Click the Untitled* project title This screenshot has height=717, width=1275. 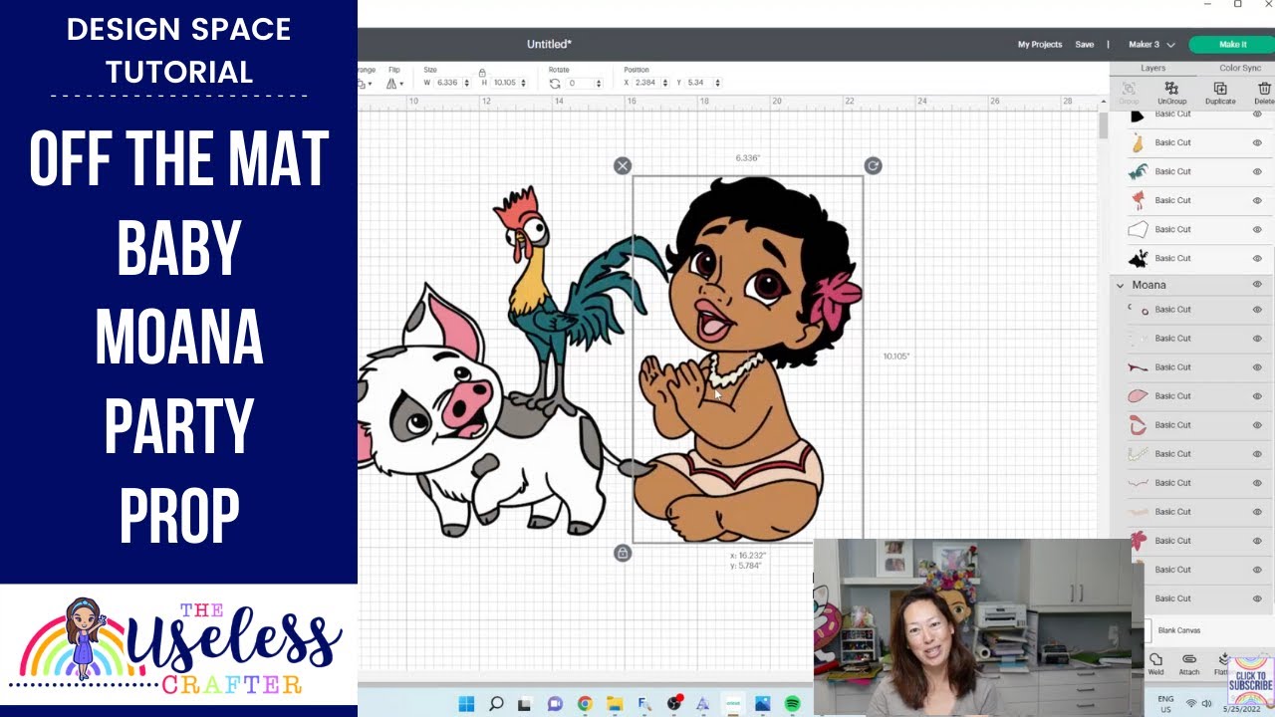549,45
